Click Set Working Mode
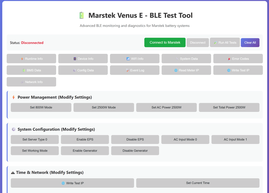Viewport: 269px width, 193px height. (x=35, y=151)
